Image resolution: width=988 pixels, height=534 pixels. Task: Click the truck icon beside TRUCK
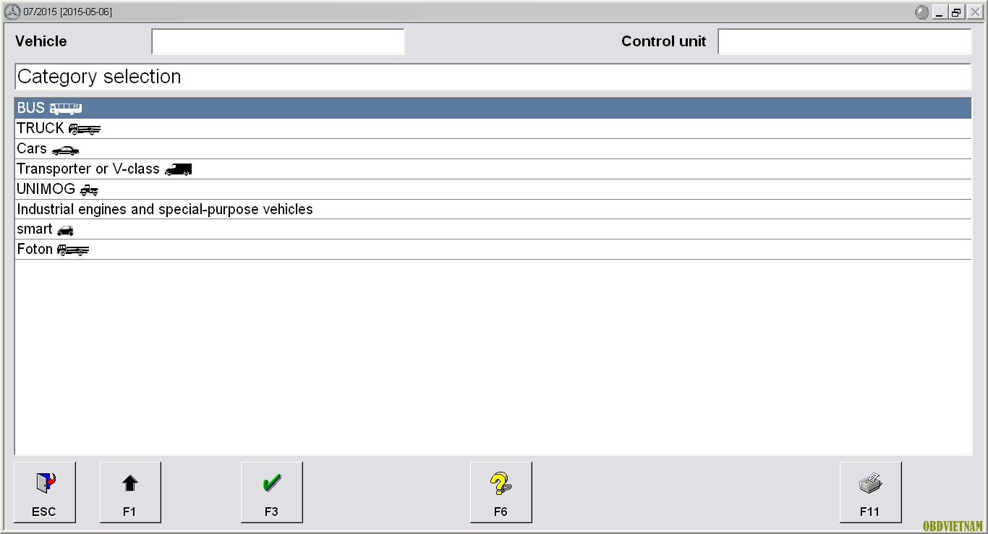pos(85,130)
